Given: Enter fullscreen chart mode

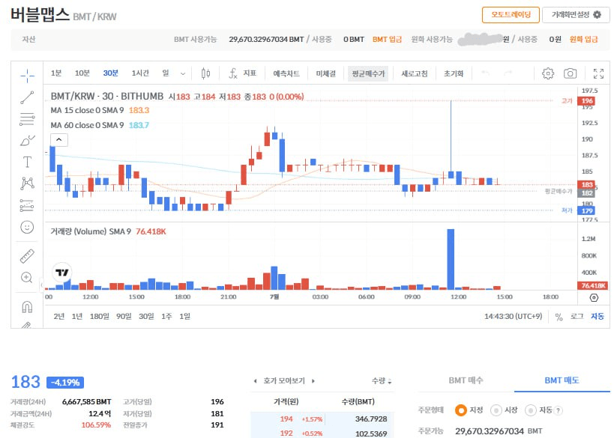Looking at the screenshot, I should pos(598,73).
